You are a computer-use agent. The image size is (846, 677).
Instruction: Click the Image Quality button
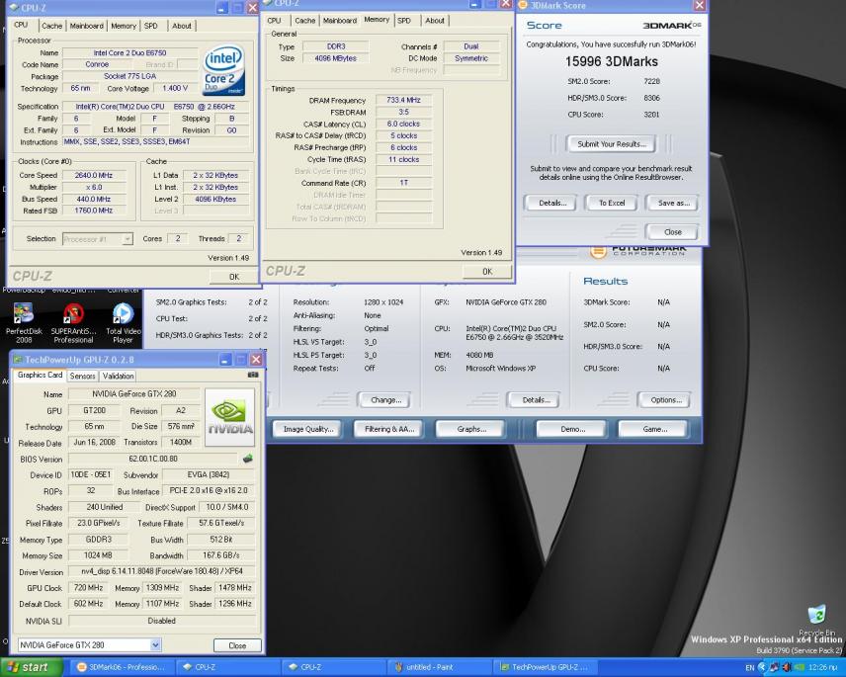pos(308,429)
